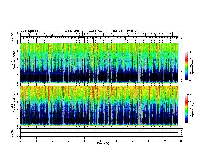Click the "ch.1(V)" waveform axis label
204x158 pixels.
(x=12, y=37)
